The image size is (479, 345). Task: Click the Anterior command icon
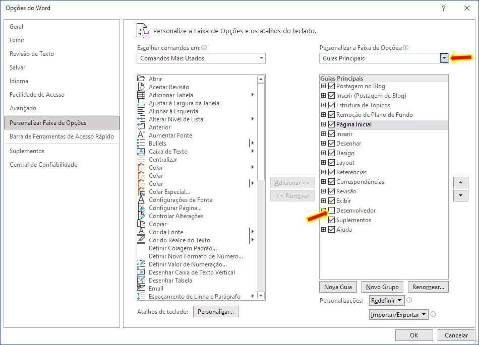(141, 127)
